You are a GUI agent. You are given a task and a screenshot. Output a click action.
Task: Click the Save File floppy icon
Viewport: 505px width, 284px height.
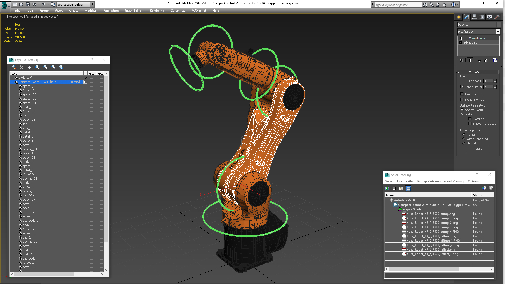click(x=28, y=4)
